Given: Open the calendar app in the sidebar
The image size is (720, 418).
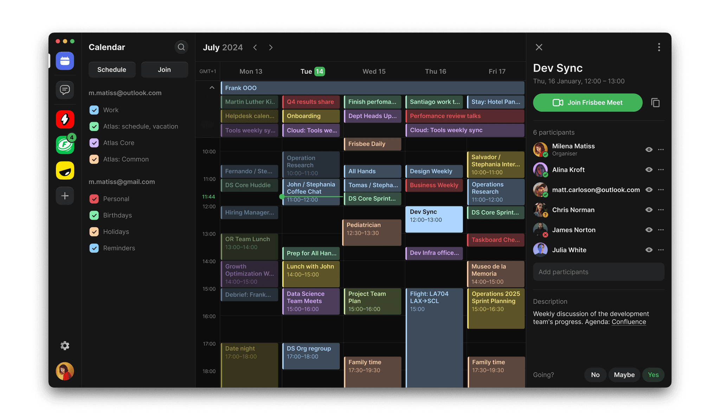Looking at the screenshot, I should [65, 61].
